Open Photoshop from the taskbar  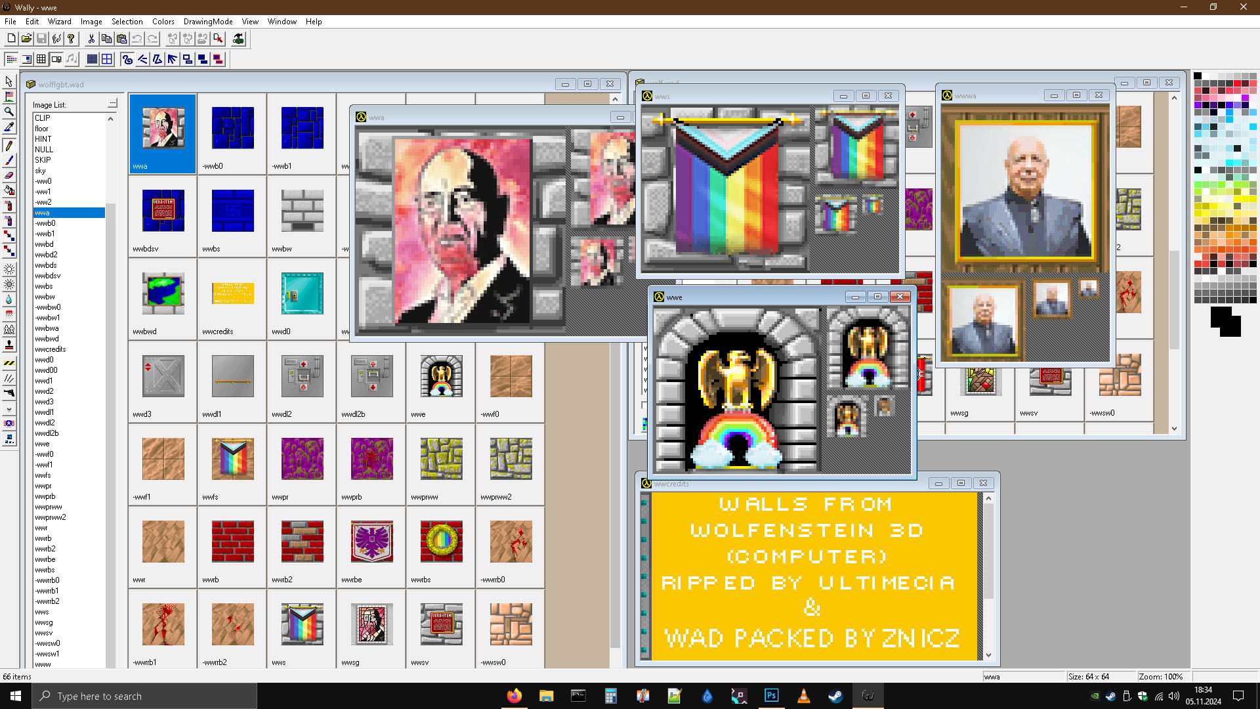coord(772,696)
